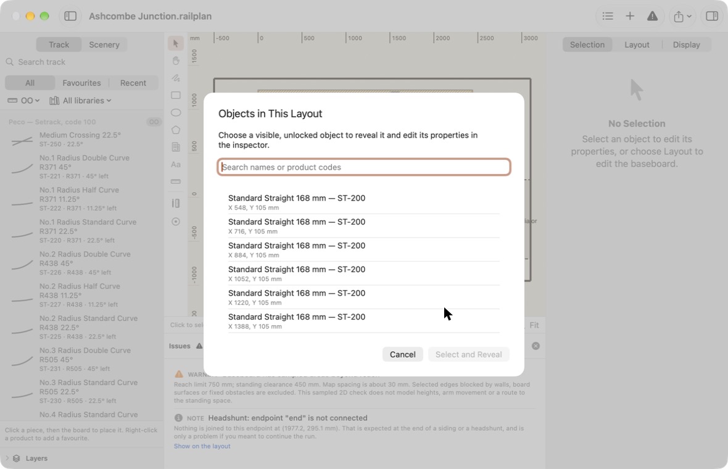
Task: Click the warning triangle beside Issues label
Action: coord(199,346)
